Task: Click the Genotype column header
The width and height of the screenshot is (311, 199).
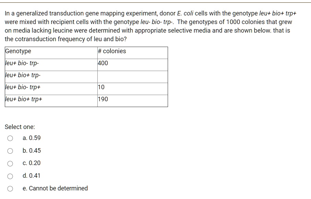Action: coord(16,51)
